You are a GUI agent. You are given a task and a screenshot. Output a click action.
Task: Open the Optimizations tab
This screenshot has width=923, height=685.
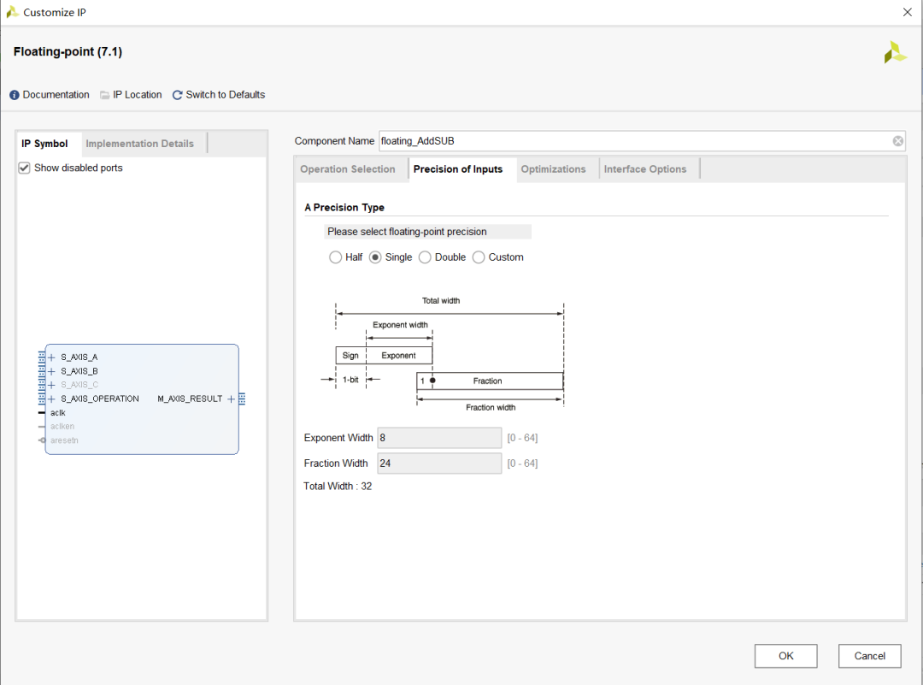pos(553,169)
